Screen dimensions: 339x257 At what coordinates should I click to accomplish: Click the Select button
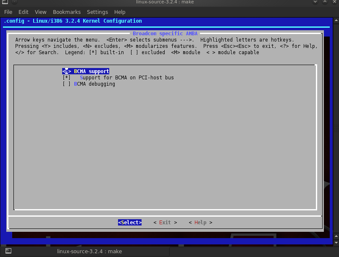click(130, 223)
